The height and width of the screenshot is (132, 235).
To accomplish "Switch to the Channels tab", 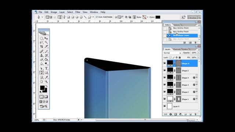I will [x=177, y=49].
